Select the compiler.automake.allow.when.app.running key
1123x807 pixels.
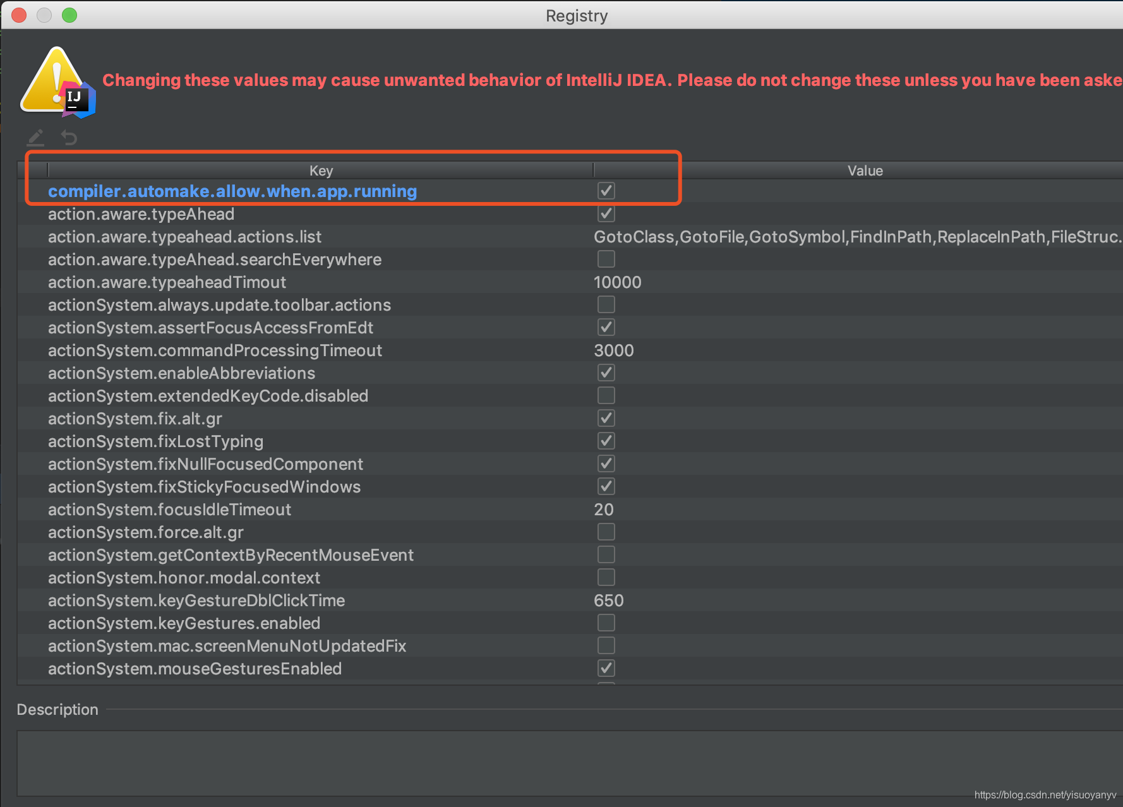pos(232,191)
